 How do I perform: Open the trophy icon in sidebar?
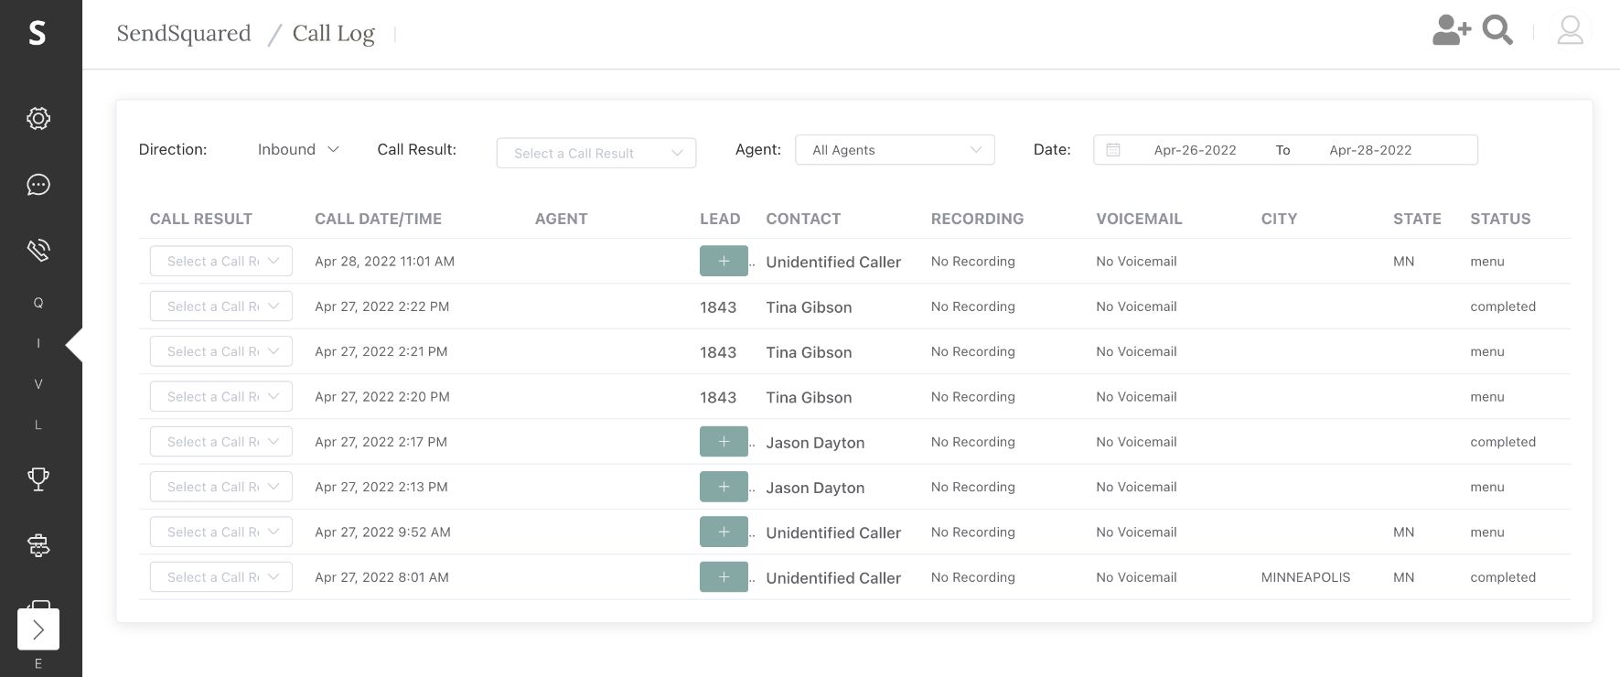click(x=38, y=478)
